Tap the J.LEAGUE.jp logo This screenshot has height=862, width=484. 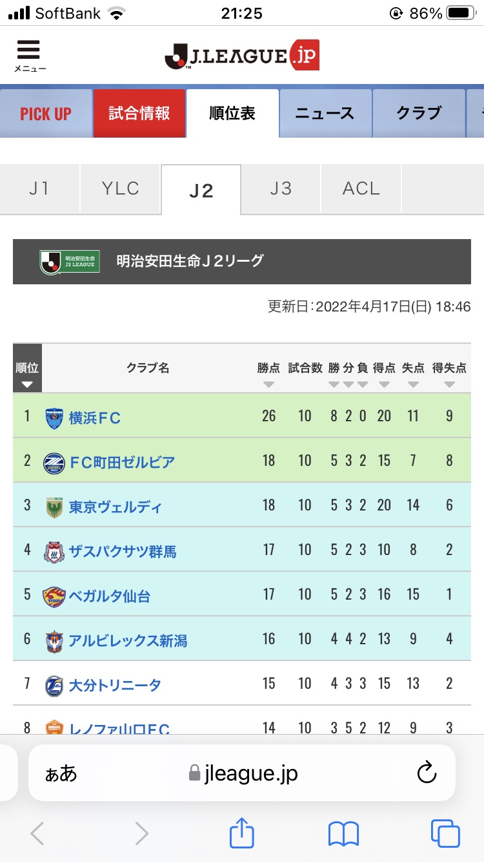pos(242,56)
